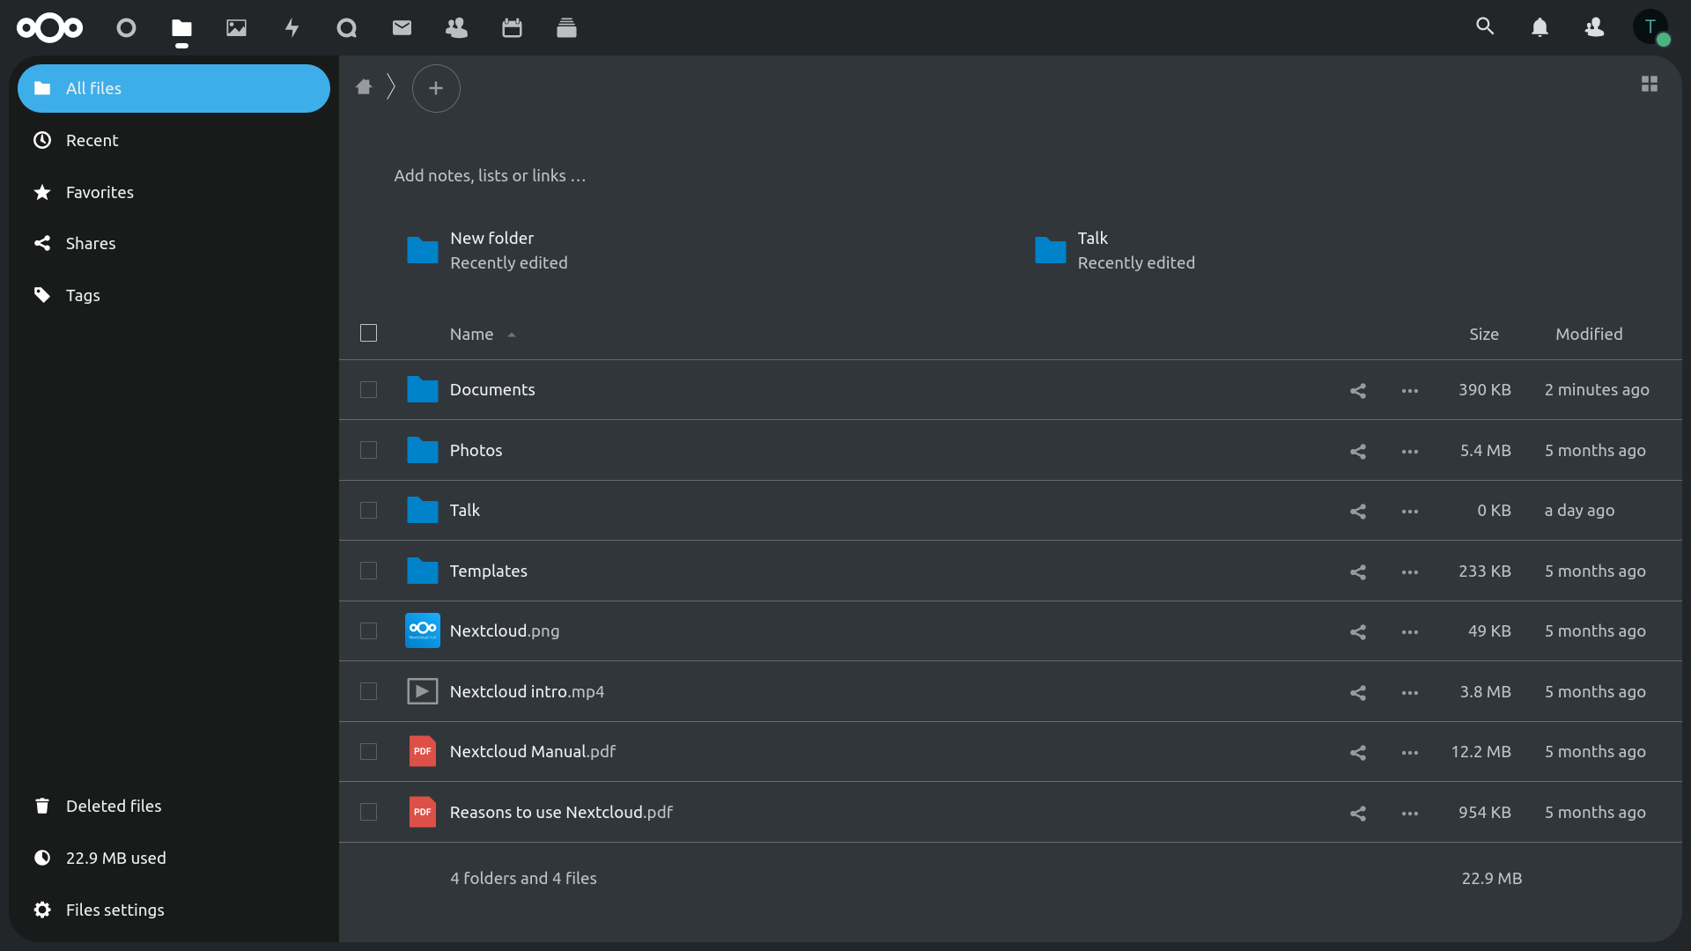
Task: Open the Documents folder name
Action: (x=491, y=389)
